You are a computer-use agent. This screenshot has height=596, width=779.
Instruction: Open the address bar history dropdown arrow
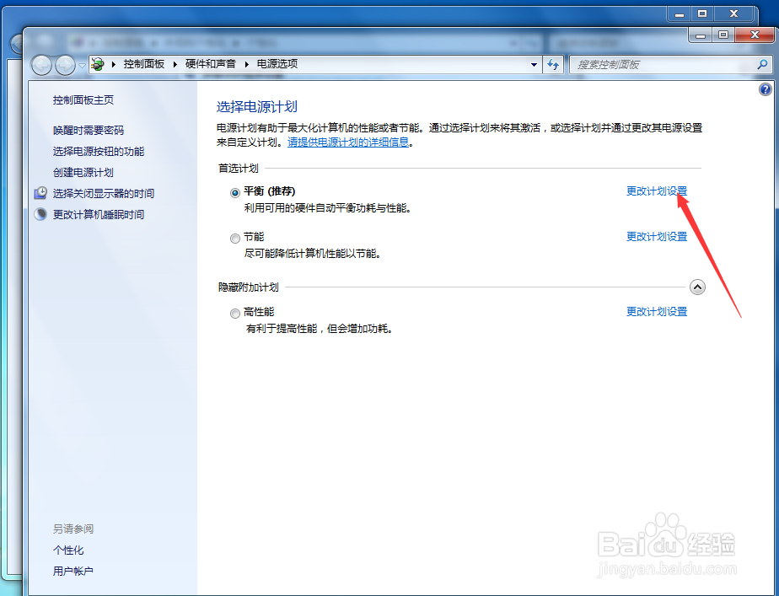pyautogui.click(x=534, y=64)
